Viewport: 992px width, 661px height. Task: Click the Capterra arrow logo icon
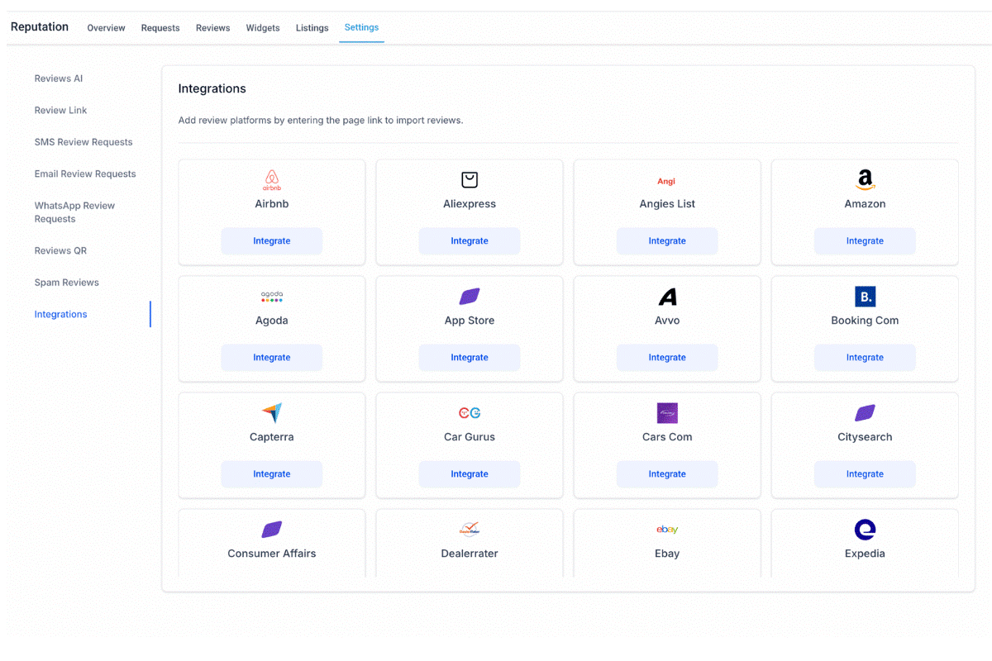[271, 413]
